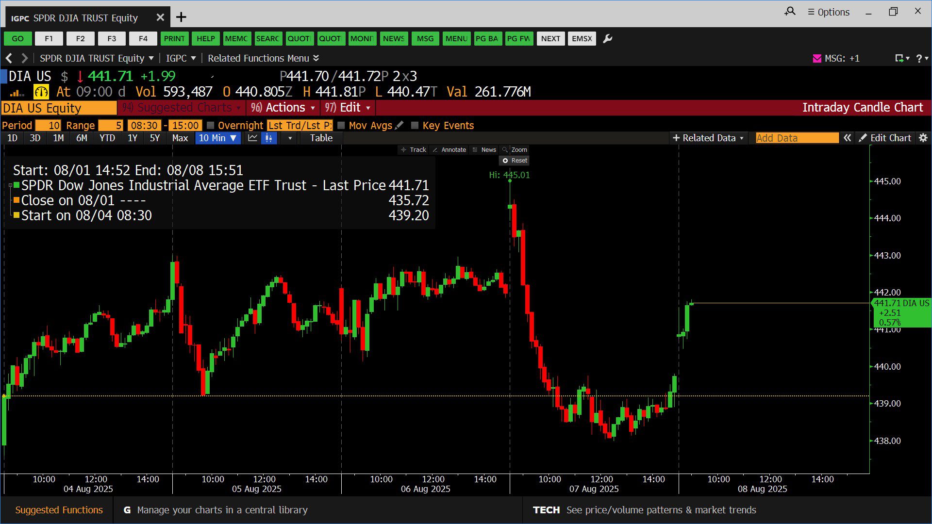Toggle the Close on 08/01 legend marker

coord(17,200)
